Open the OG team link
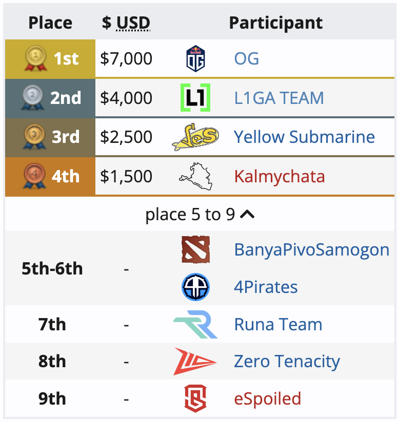The height and width of the screenshot is (422, 398). 247,58
